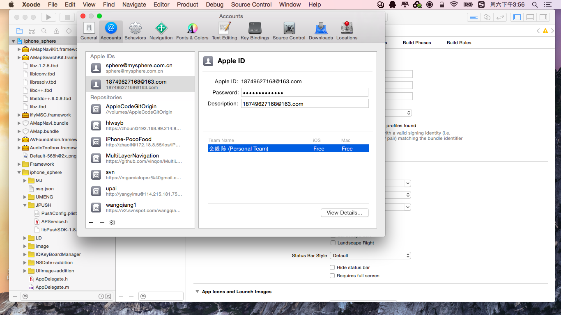Click the Password field

coord(304,92)
